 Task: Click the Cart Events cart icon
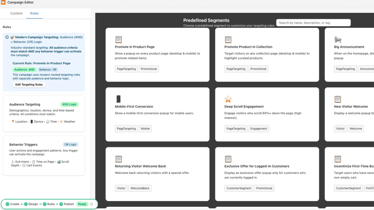coord(24,165)
